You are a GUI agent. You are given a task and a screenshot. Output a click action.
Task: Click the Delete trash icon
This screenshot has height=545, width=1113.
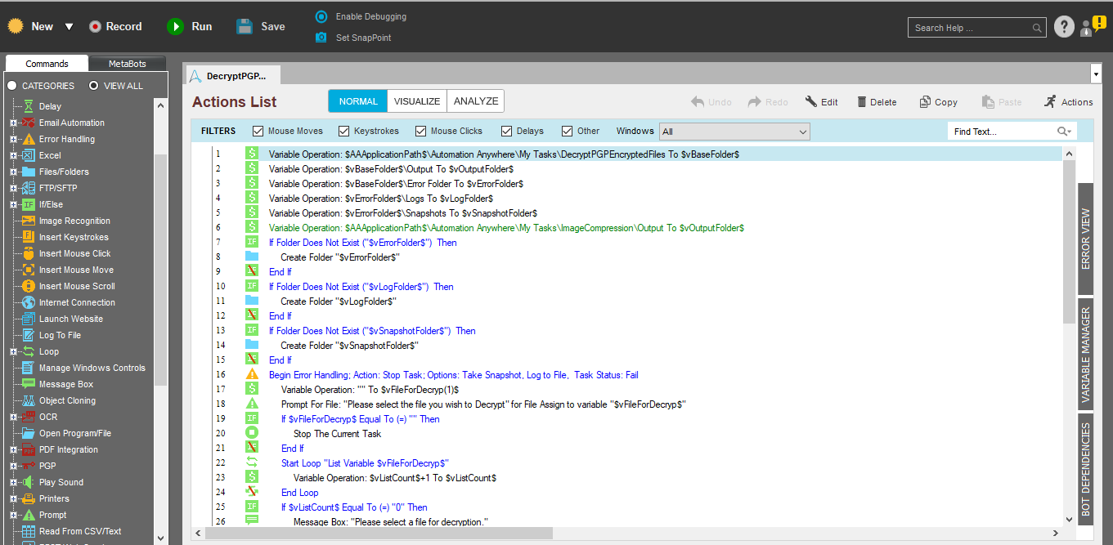click(862, 102)
